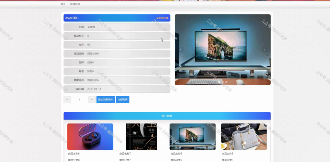Viewport: 330px width, 162px height.
Task: Click the 热门信息 section header
Action: [x=167, y=116]
